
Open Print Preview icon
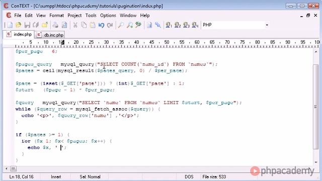(x=64, y=25)
